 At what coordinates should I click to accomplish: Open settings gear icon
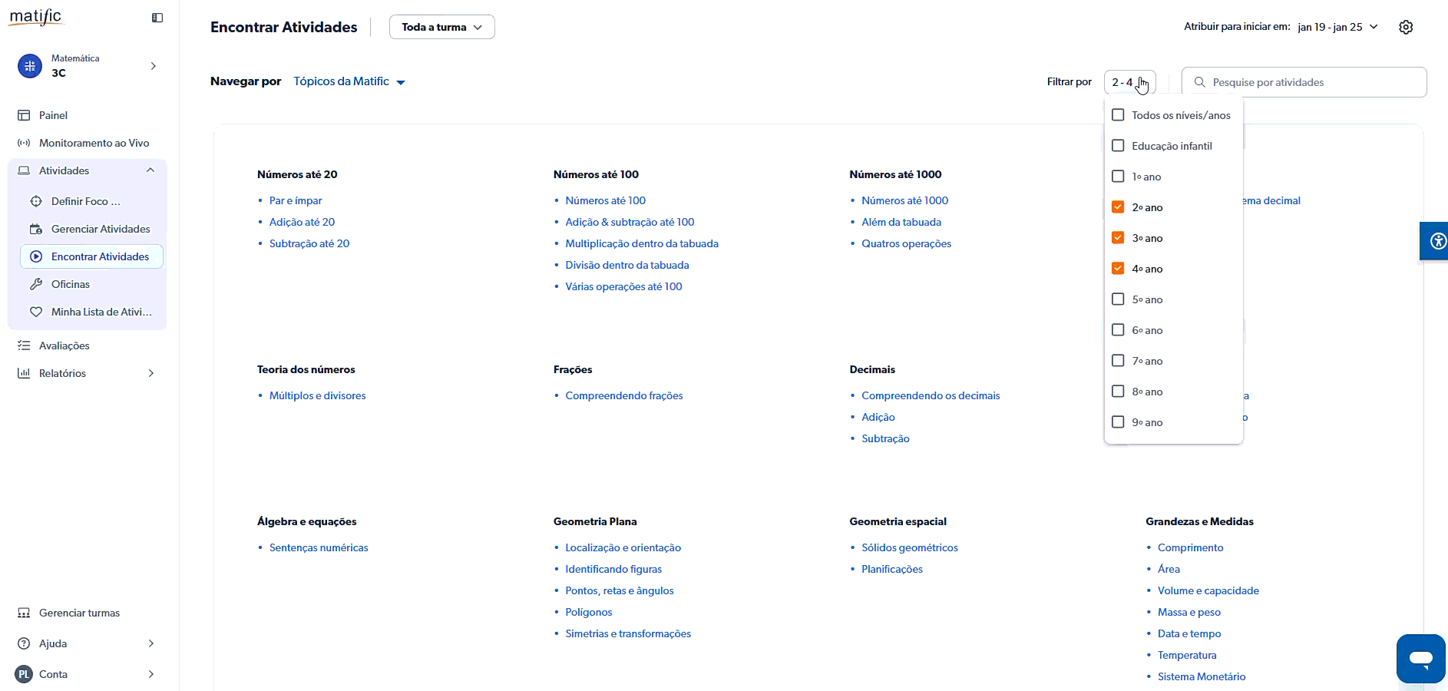[x=1405, y=27]
